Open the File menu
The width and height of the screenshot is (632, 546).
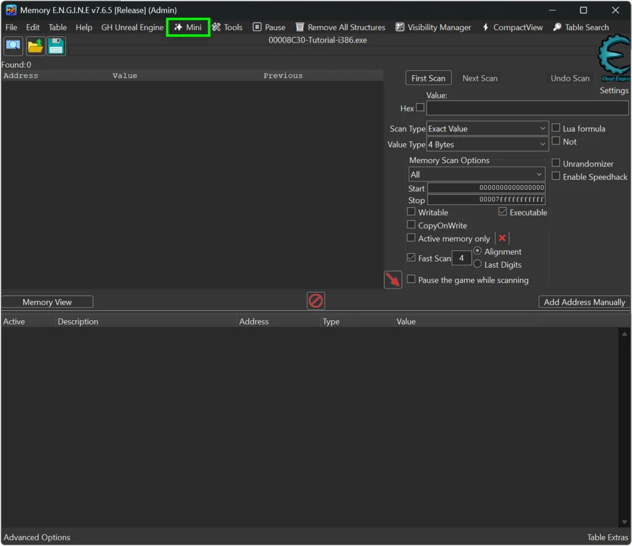click(x=11, y=27)
